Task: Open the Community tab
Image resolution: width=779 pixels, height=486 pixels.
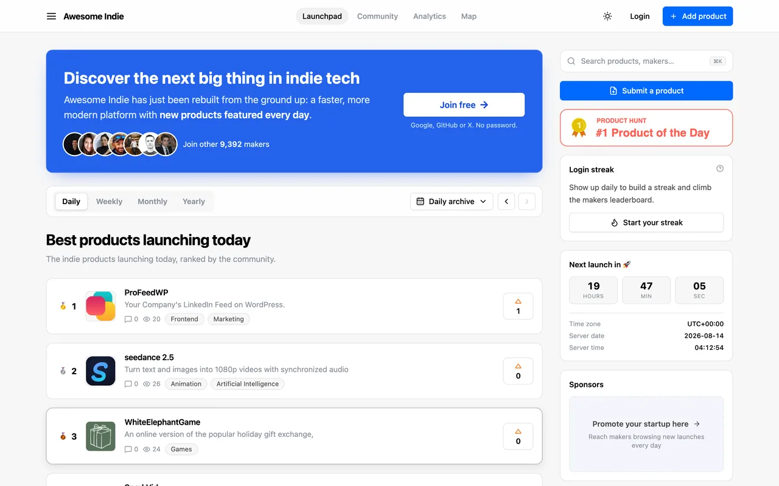Action: click(377, 16)
